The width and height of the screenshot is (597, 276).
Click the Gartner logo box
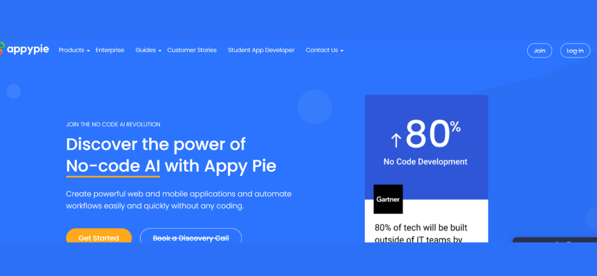click(388, 199)
